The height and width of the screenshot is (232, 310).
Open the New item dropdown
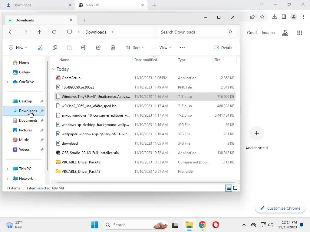pyautogui.click(x=18, y=47)
